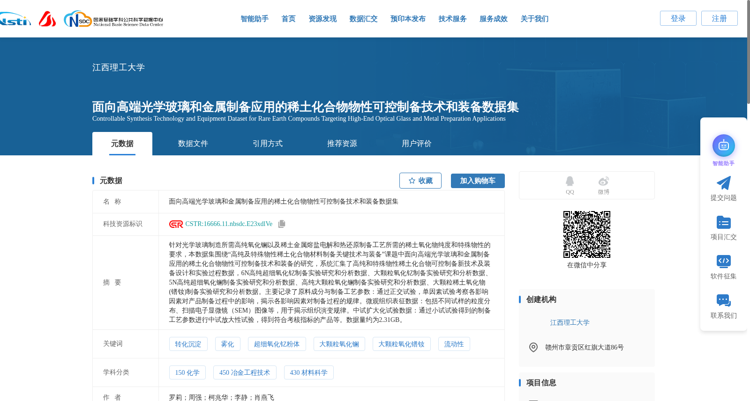Open the CSTR:16666.11.nbsdc.E23xdlVe link
The image size is (750, 401).
[229, 224]
